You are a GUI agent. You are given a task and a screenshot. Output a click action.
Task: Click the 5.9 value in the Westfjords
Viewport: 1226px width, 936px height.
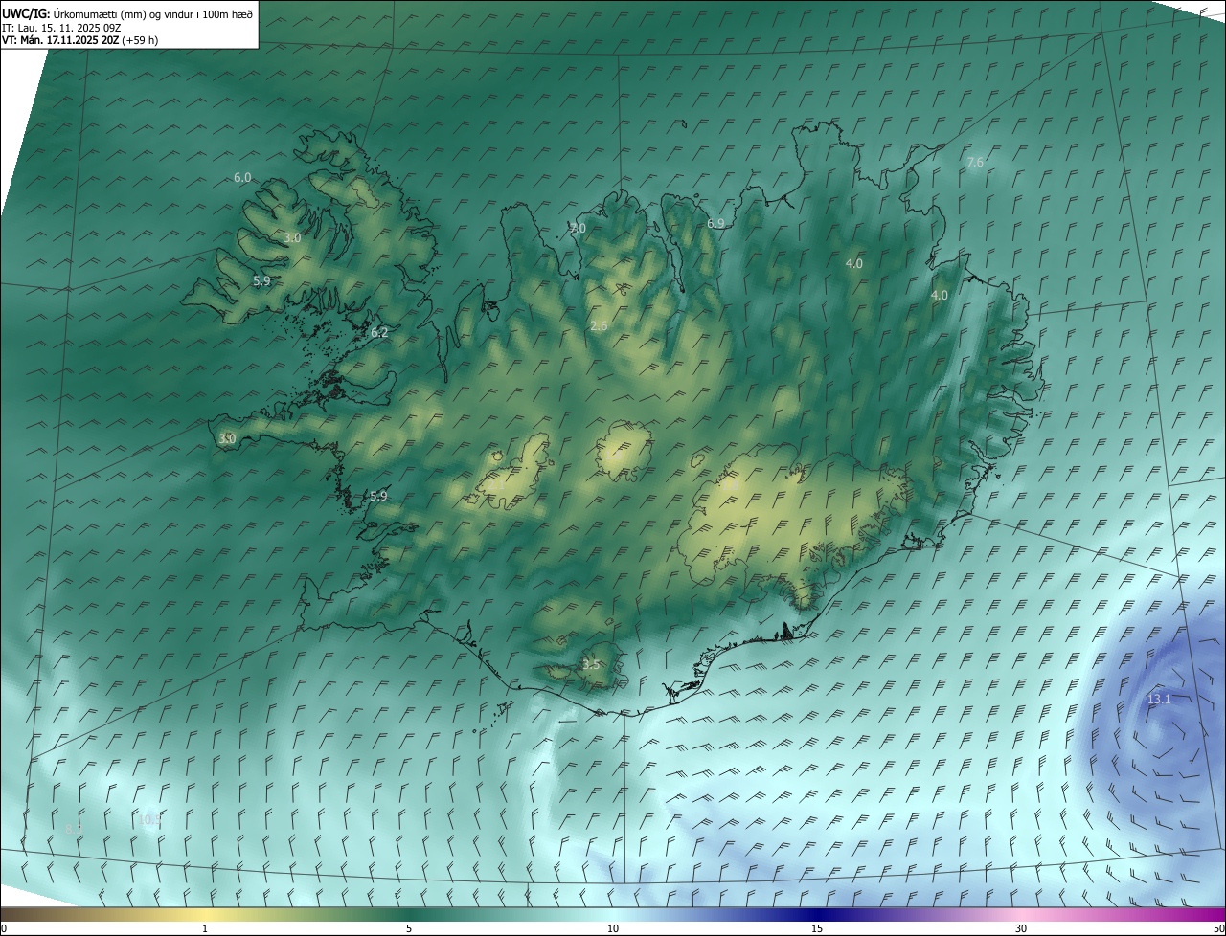pyautogui.click(x=261, y=281)
